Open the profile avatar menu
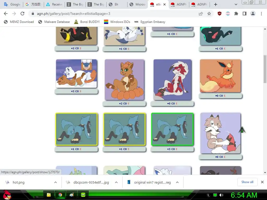This screenshot has height=200, width=267. 253,14
